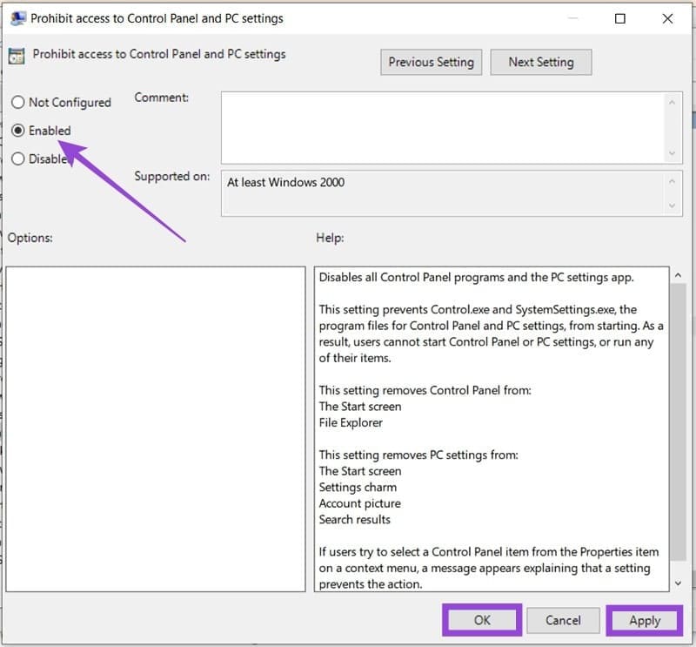Jump to Next Setting
This screenshot has height=647, width=696.
click(540, 62)
